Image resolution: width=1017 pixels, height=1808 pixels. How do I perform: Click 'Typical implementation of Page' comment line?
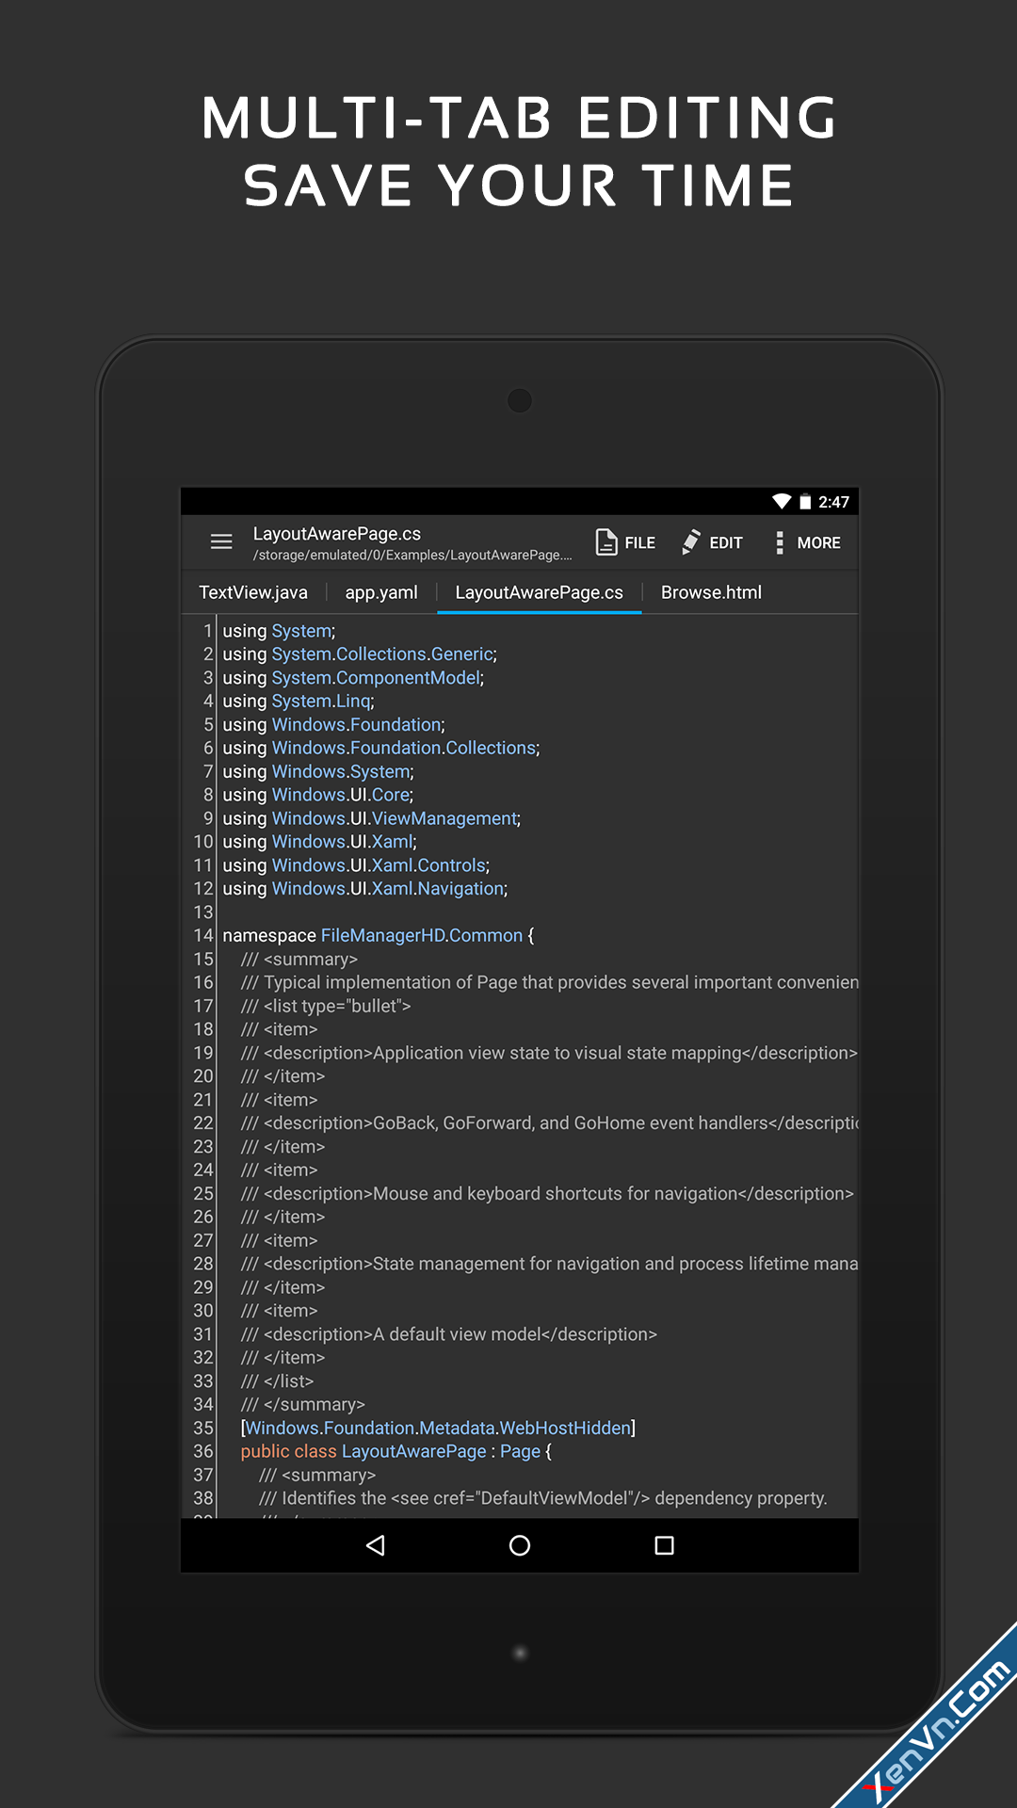coord(550,983)
